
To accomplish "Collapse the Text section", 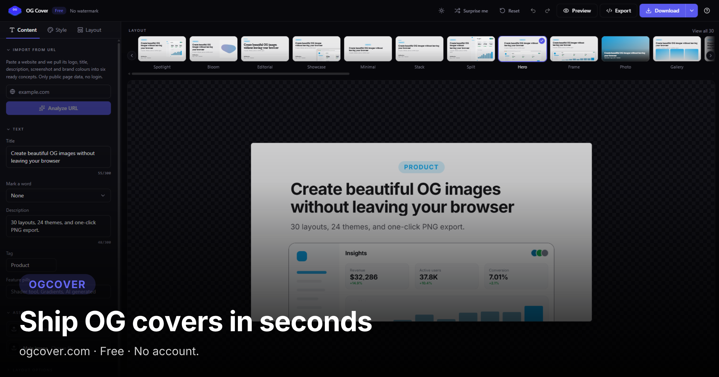I will (x=15, y=129).
